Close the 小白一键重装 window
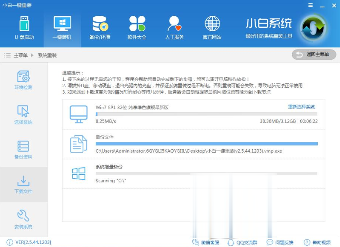Viewport: 340px width, 247px height. click(334, 6)
